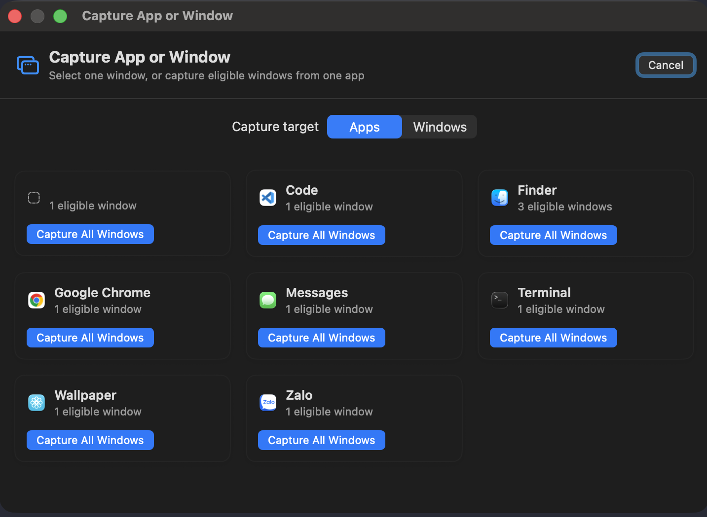Screen dimensions: 707x517
Task: Click the Wallpaper app icon
Action: point(37,403)
